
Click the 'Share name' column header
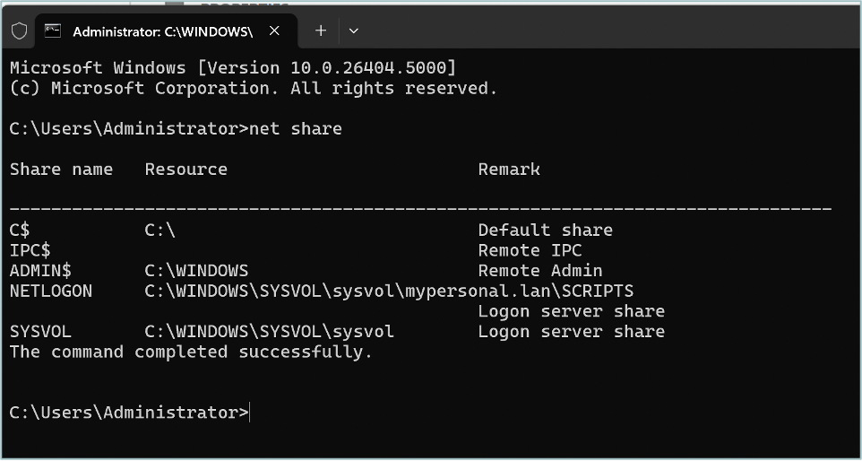(61, 170)
